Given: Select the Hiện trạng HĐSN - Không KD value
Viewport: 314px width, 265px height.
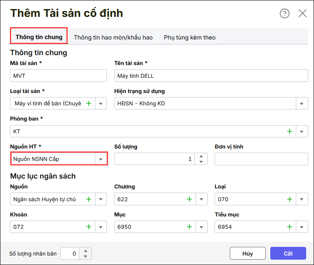Looking at the screenshot, I should (141, 103).
